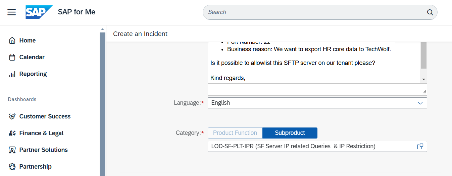Switch category to Product Function

coord(235,133)
